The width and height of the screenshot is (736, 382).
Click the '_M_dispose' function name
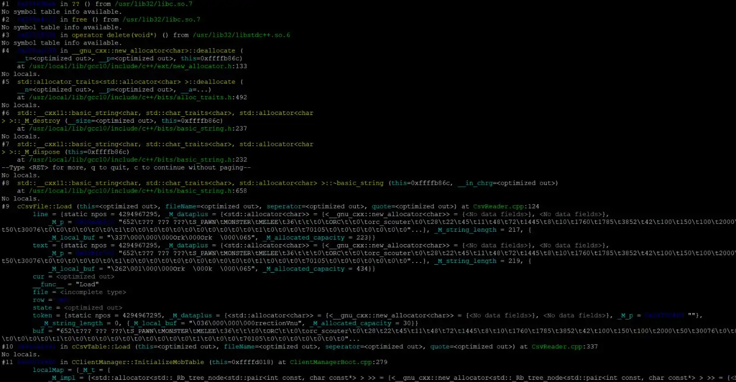[40, 152]
